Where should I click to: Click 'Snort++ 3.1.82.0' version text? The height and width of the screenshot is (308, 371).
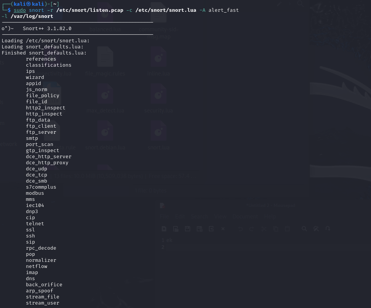(x=47, y=29)
